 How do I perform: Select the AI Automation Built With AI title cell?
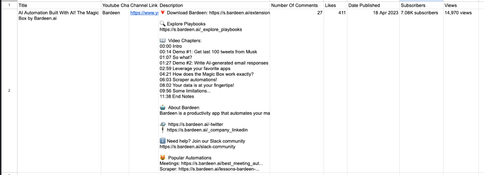pyautogui.click(x=59, y=91)
